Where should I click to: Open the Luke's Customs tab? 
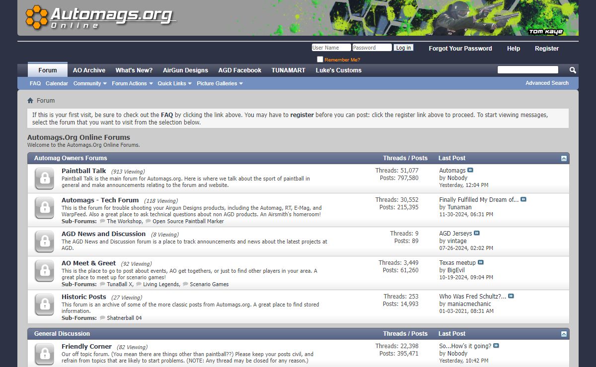(339, 70)
